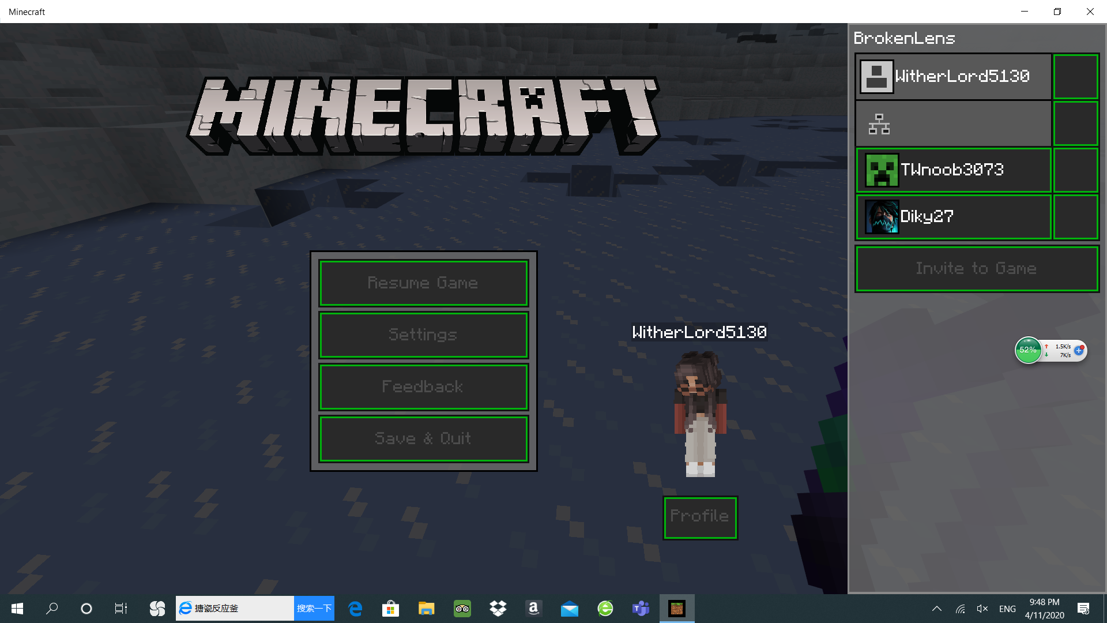The width and height of the screenshot is (1107, 623).
Task: Click the permissions box beside WitherLord5130
Action: [x=1075, y=77]
